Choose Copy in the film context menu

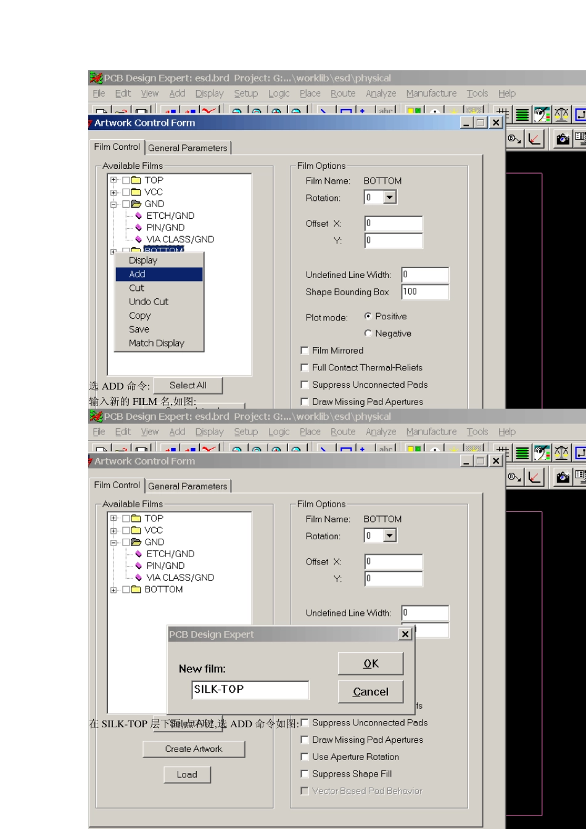point(159,316)
